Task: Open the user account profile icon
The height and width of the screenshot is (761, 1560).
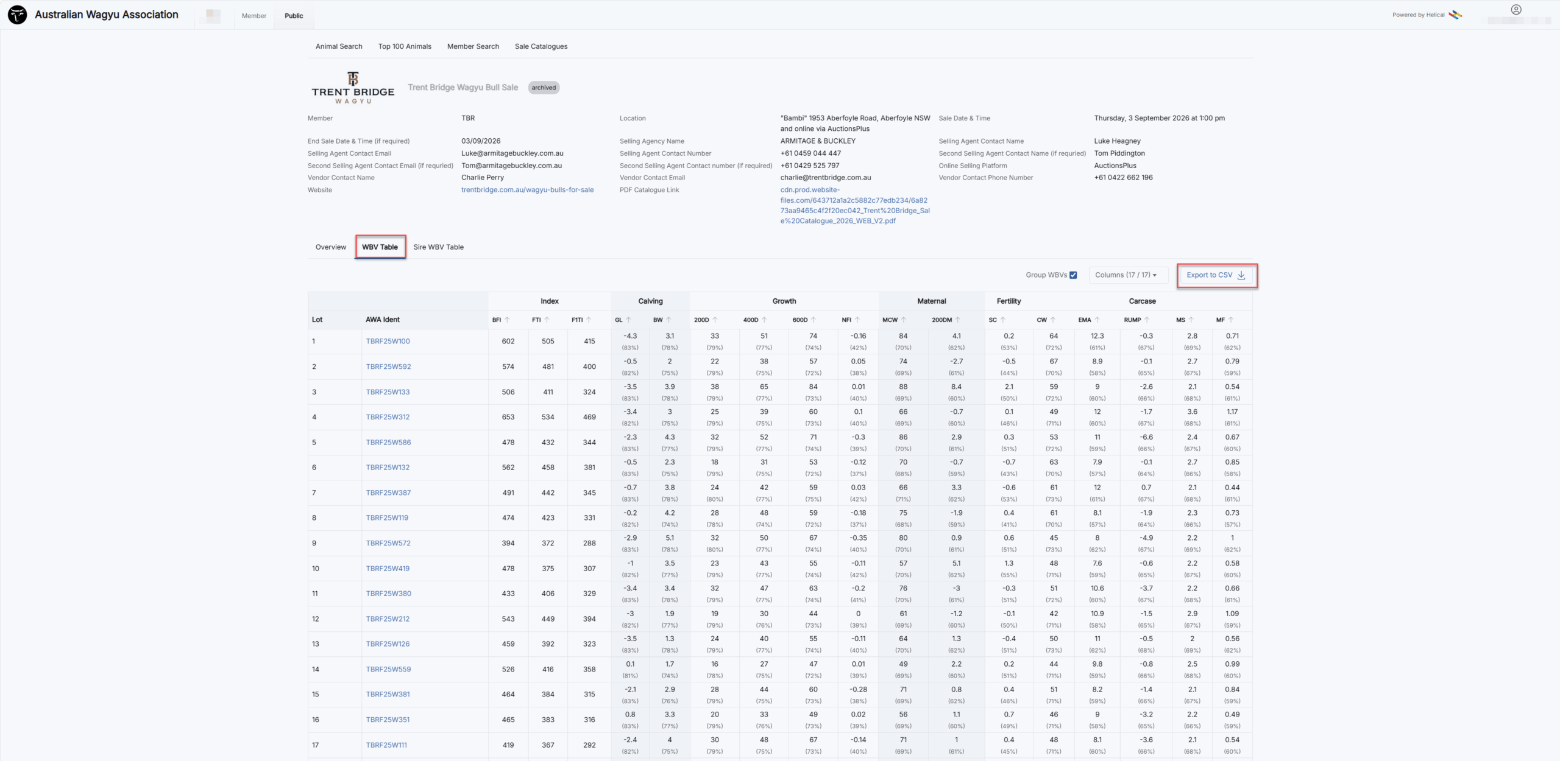Action: [x=1516, y=10]
